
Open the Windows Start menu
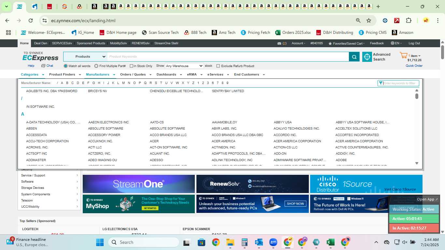[x=100, y=242]
